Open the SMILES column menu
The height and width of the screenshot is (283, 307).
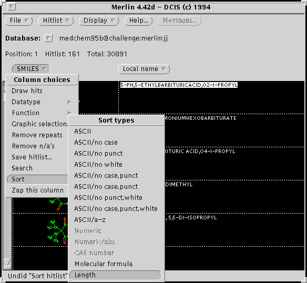(x=31, y=69)
